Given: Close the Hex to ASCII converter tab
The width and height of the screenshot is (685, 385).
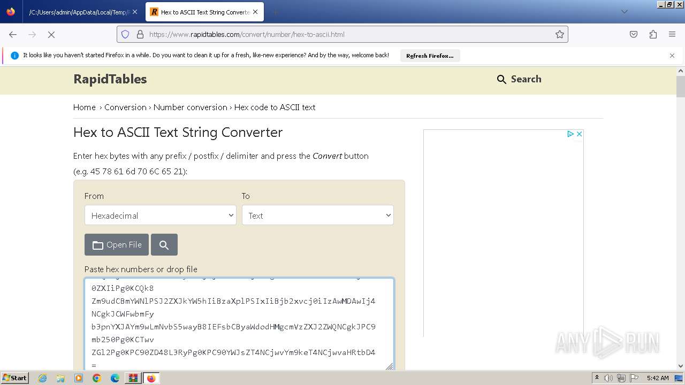Looking at the screenshot, I should [x=255, y=12].
